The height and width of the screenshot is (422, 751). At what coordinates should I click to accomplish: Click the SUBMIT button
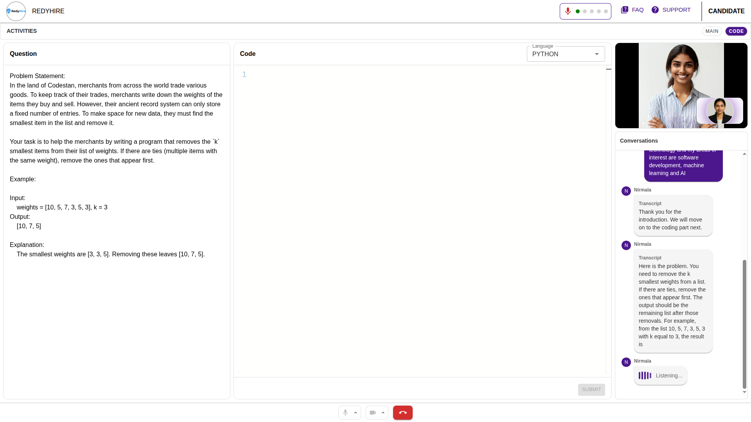591,390
